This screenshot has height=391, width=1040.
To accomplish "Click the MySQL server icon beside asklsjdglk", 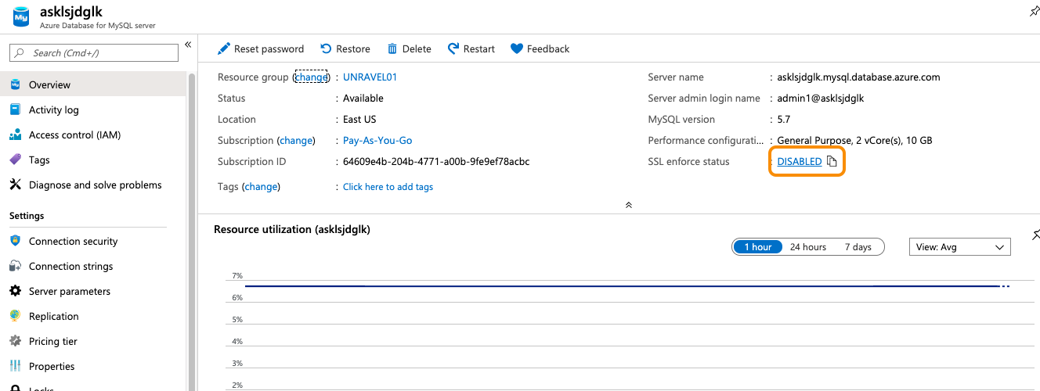I will pyautogui.click(x=20, y=17).
